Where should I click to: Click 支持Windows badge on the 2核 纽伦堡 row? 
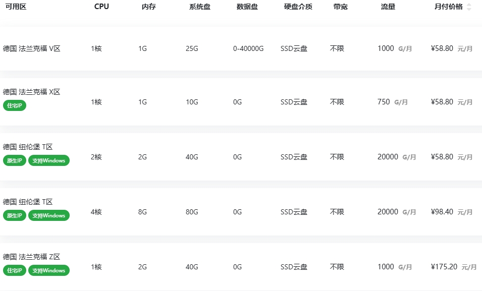pyautogui.click(x=49, y=160)
